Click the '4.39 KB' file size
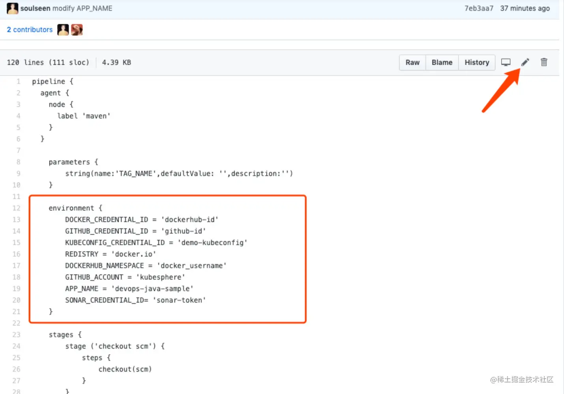 point(116,62)
